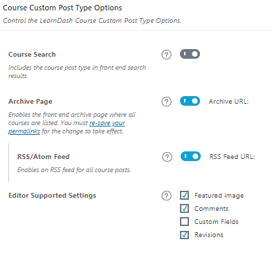Click 'Includes the course post type' description
This screenshot has height=253, width=272.
pyautogui.click(x=78, y=72)
